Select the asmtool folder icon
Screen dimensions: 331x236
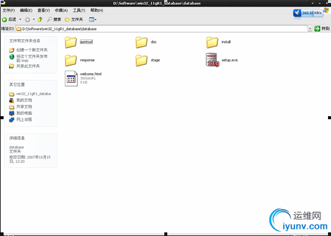click(x=71, y=42)
